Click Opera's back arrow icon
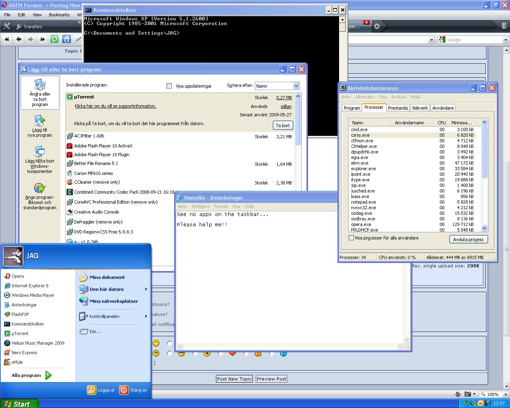 pyautogui.click(x=19, y=39)
